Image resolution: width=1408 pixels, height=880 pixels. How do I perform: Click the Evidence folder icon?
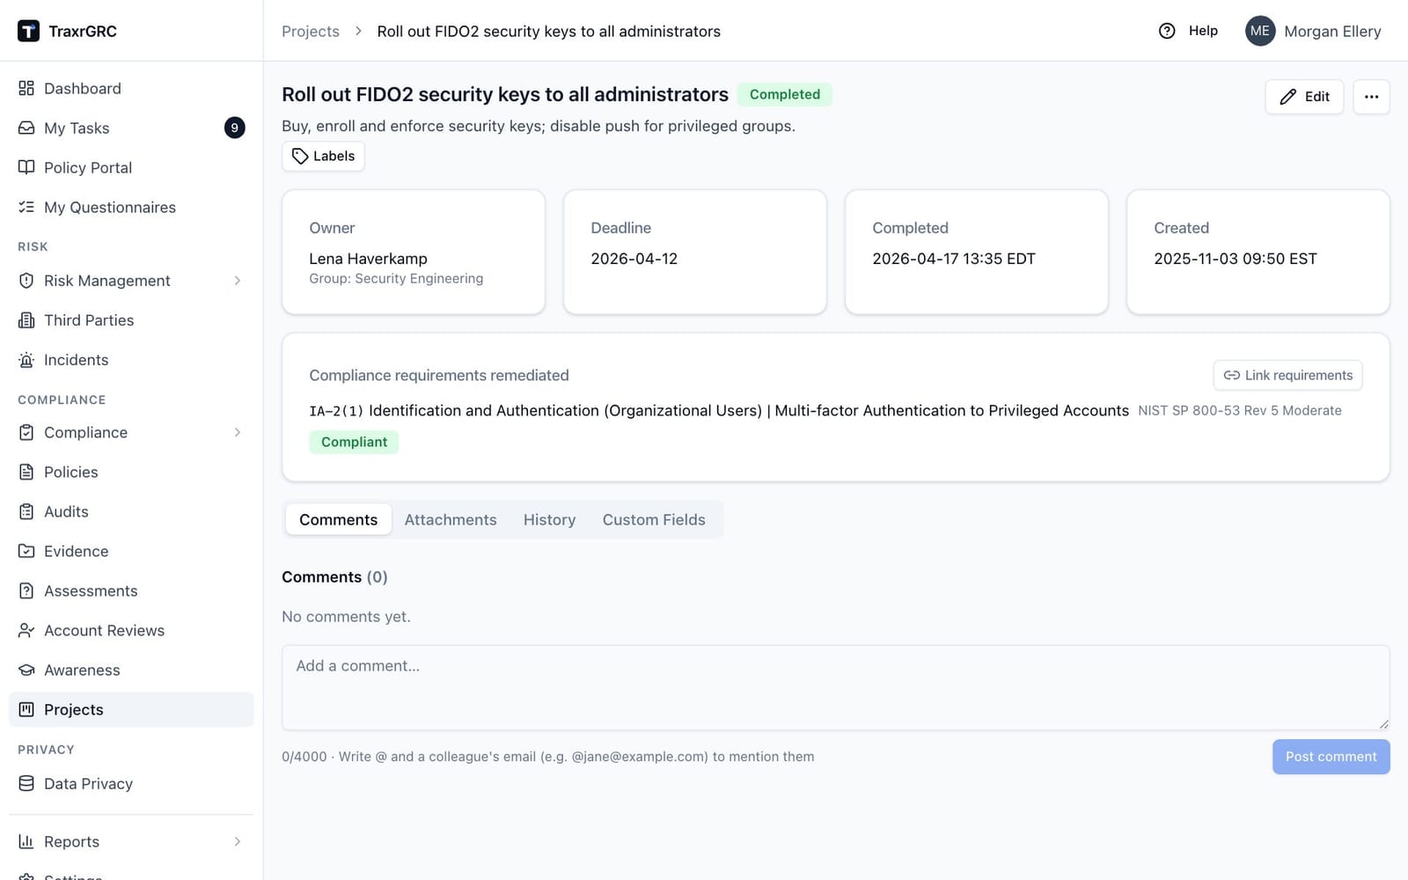pos(26,552)
